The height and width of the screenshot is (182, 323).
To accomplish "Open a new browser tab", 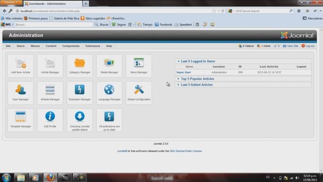I will [x=86, y=4].
